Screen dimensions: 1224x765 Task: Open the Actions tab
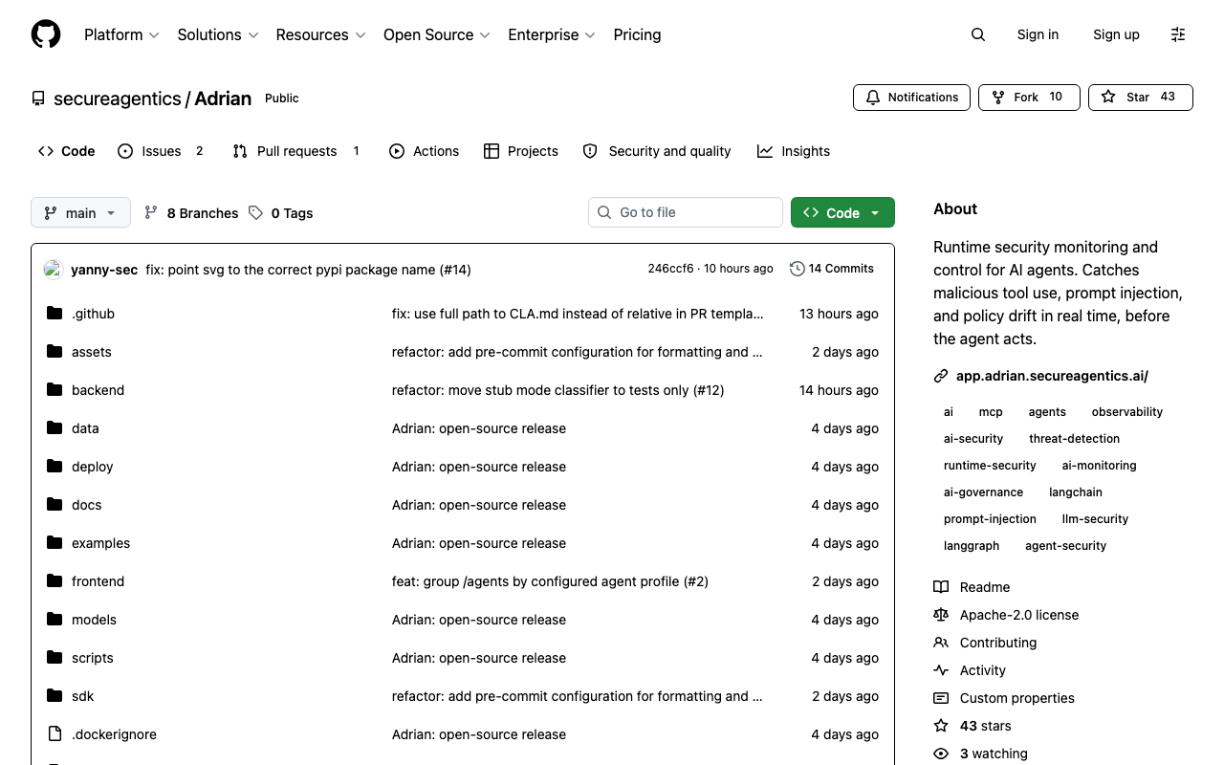(x=424, y=151)
